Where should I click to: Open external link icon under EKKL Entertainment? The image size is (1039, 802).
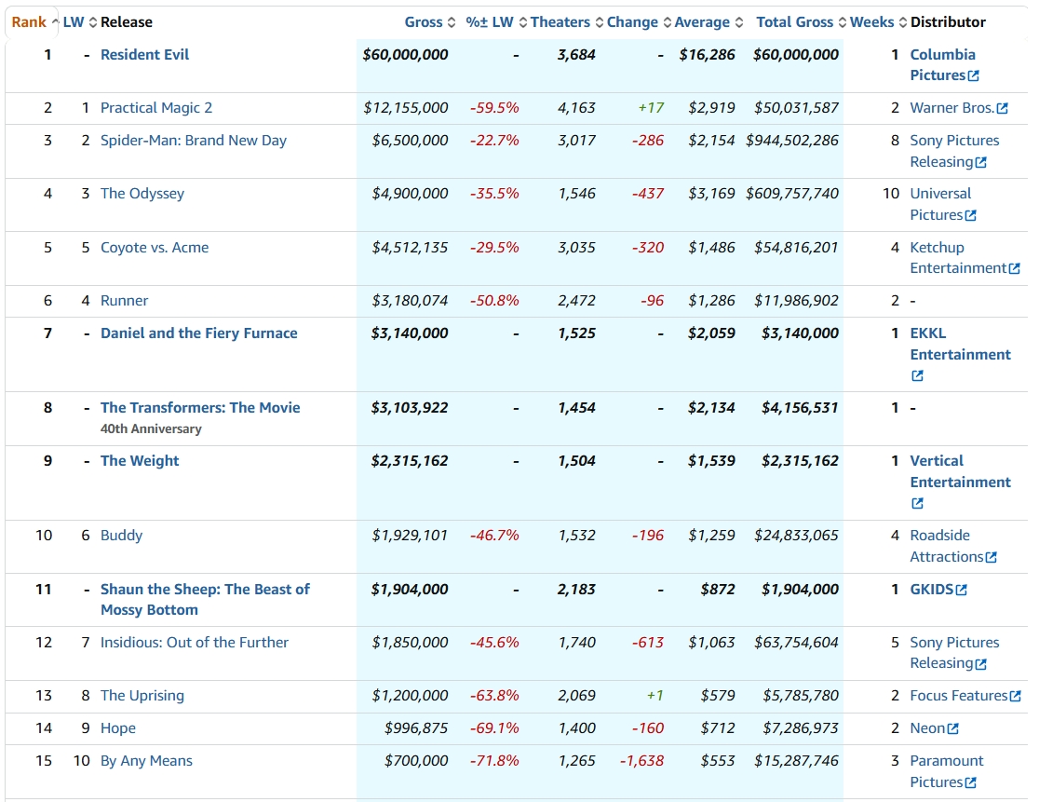[x=917, y=375]
